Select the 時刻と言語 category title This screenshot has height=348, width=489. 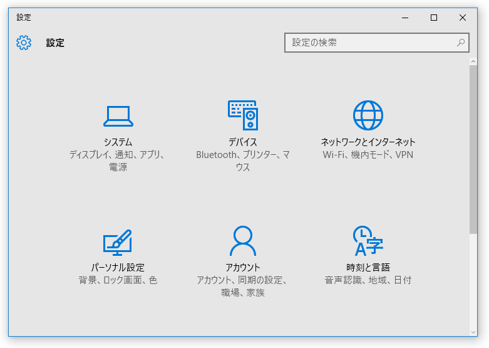tap(368, 267)
